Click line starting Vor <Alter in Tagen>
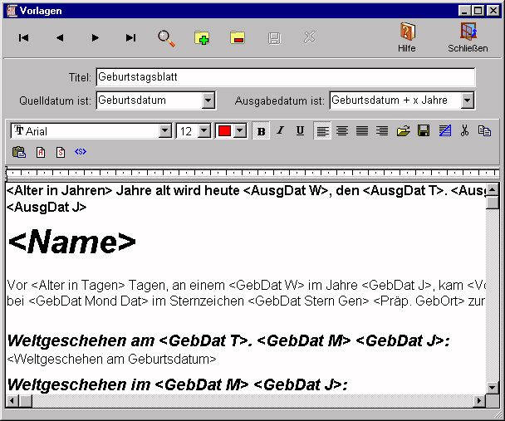 pos(246,285)
